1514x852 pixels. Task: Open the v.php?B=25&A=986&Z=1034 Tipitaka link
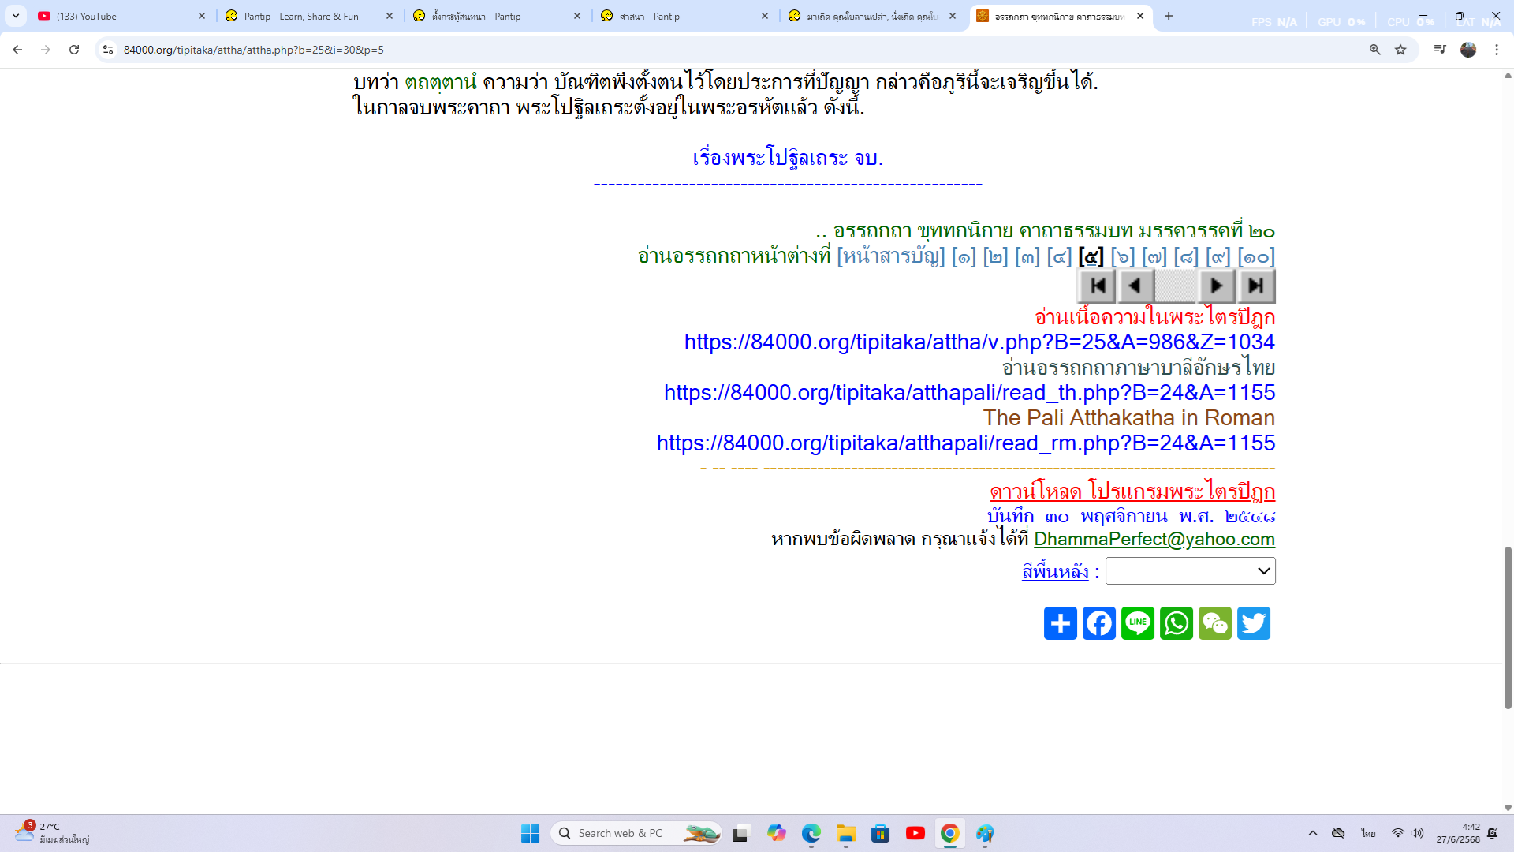click(979, 342)
